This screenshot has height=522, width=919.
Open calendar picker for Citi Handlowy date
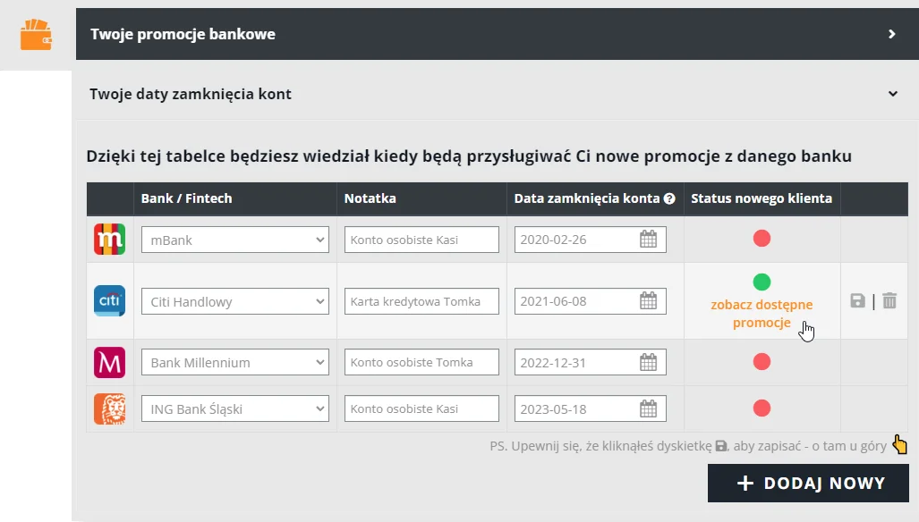(x=649, y=301)
